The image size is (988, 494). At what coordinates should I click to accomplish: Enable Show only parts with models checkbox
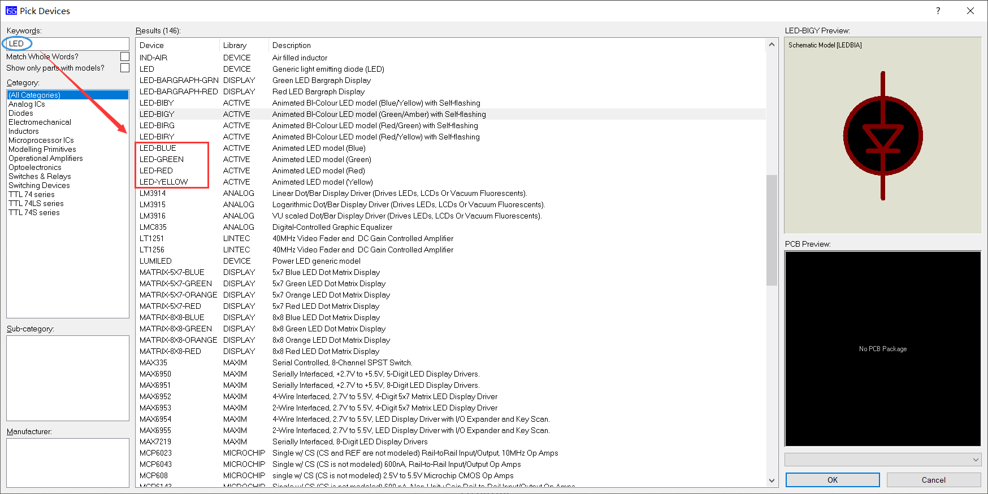click(125, 68)
